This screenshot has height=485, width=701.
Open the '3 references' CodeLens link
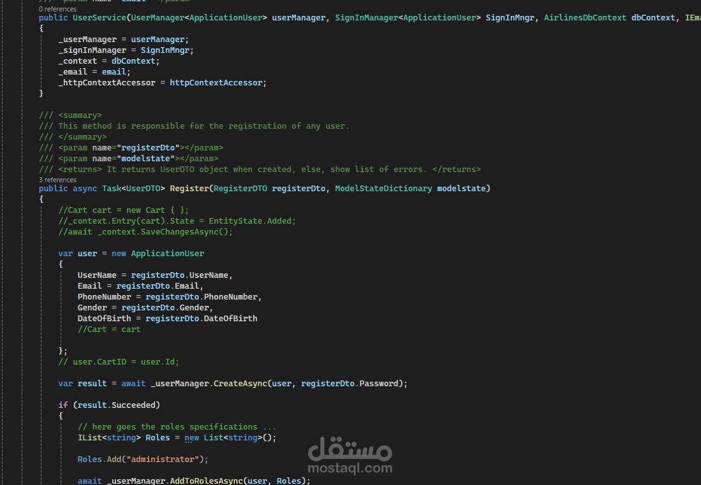coord(57,180)
